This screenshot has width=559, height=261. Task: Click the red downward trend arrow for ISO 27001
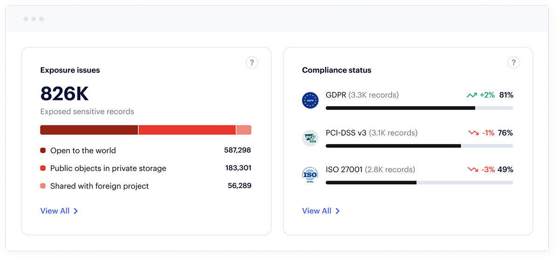(473, 170)
